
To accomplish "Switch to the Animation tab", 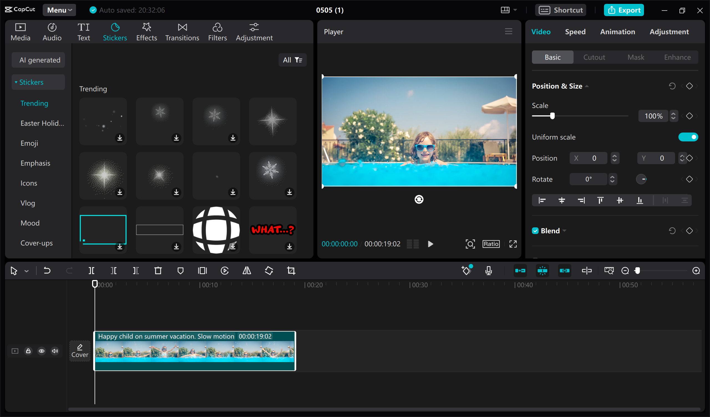I will pos(618,32).
